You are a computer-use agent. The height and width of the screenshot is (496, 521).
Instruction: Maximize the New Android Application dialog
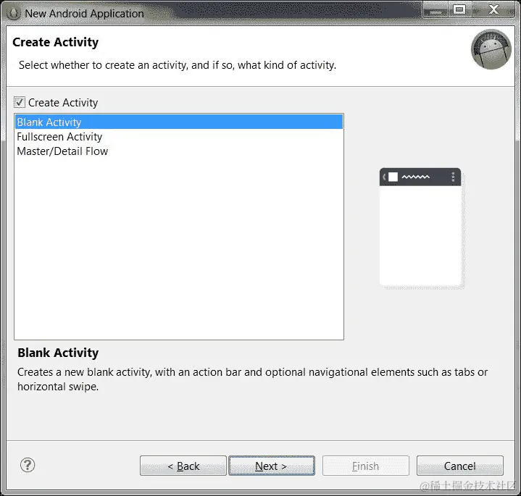[460, 10]
